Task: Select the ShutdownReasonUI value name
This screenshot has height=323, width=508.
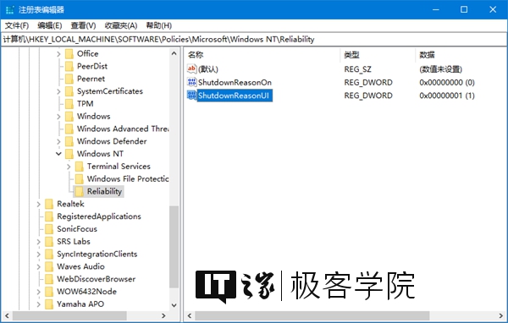Action: point(234,96)
